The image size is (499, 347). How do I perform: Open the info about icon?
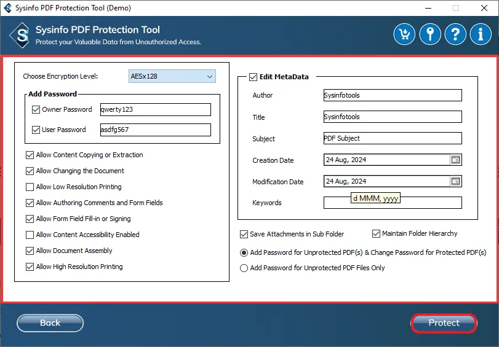(481, 34)
